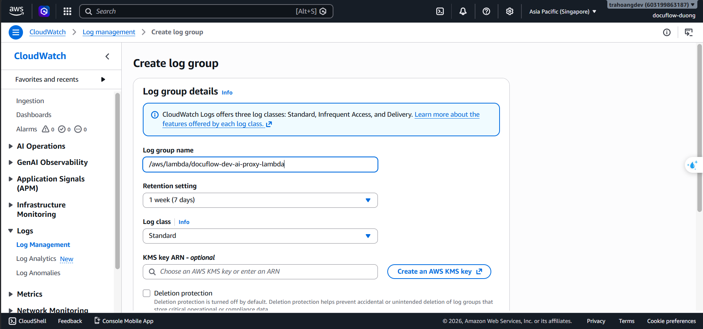Expand Favorites and recents
703x329 pixels.
tap(61, 79)
